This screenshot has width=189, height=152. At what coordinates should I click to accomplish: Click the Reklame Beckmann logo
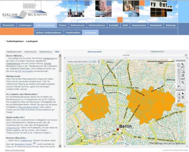pos(25,11)
